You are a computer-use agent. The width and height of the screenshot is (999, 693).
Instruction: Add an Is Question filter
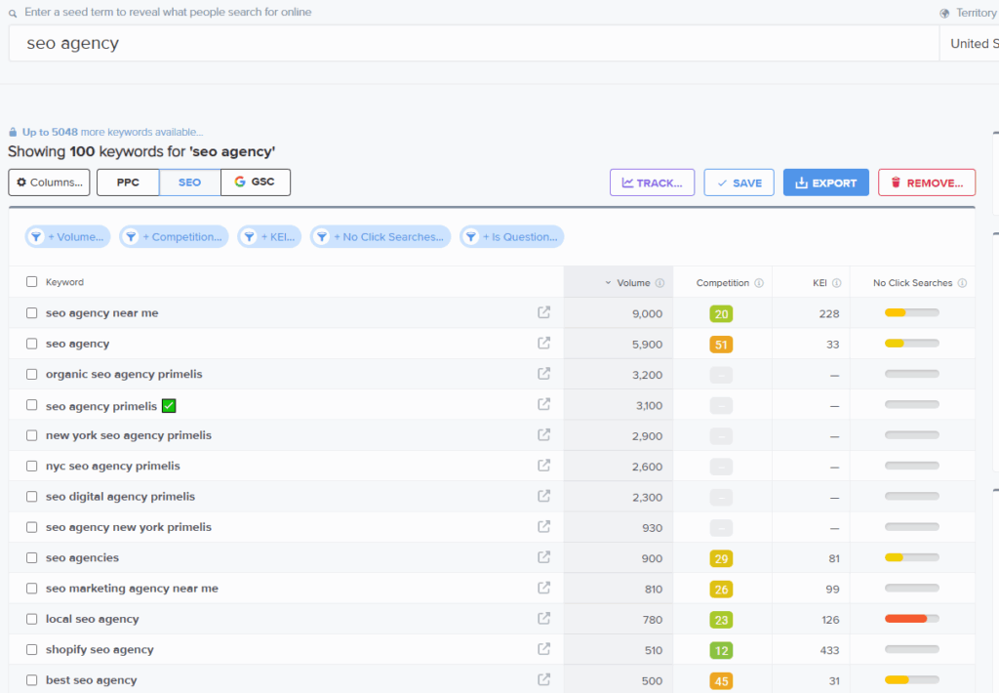pyautogui.click(x=511, y=236)
